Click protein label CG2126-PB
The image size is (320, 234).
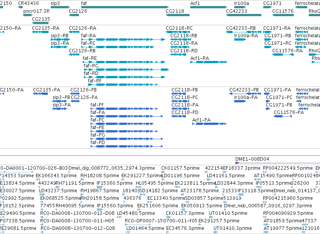click(x=83, y=90)
